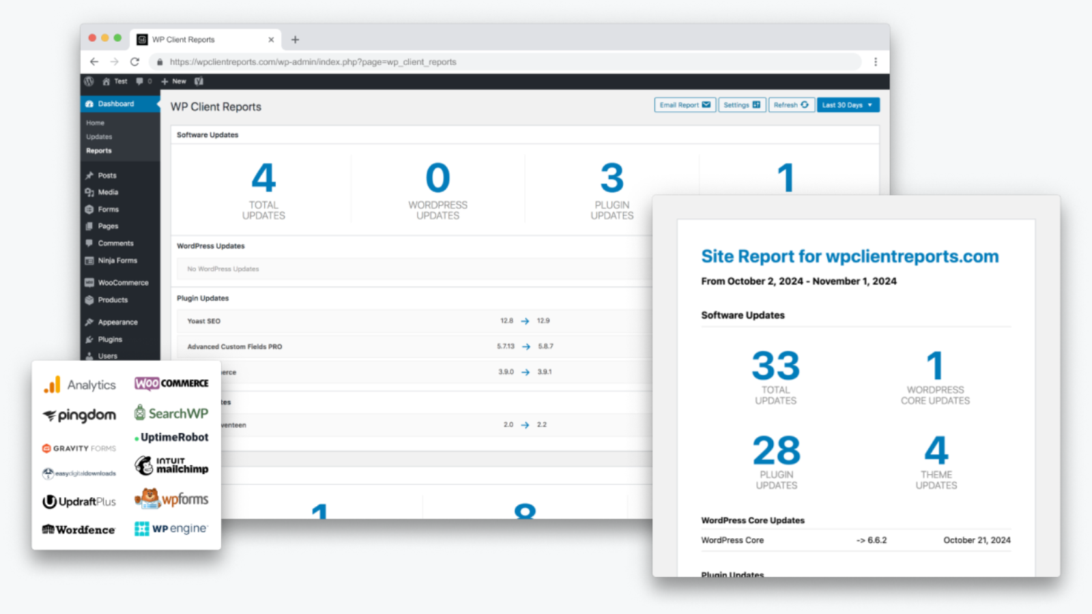Click the Yoast icon in admin bar
Viewport: 1092px width, 614px height.
pos(199,81)
